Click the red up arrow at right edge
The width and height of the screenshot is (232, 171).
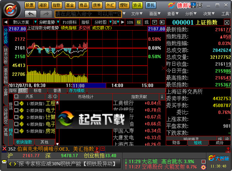(x=228, y=149)
